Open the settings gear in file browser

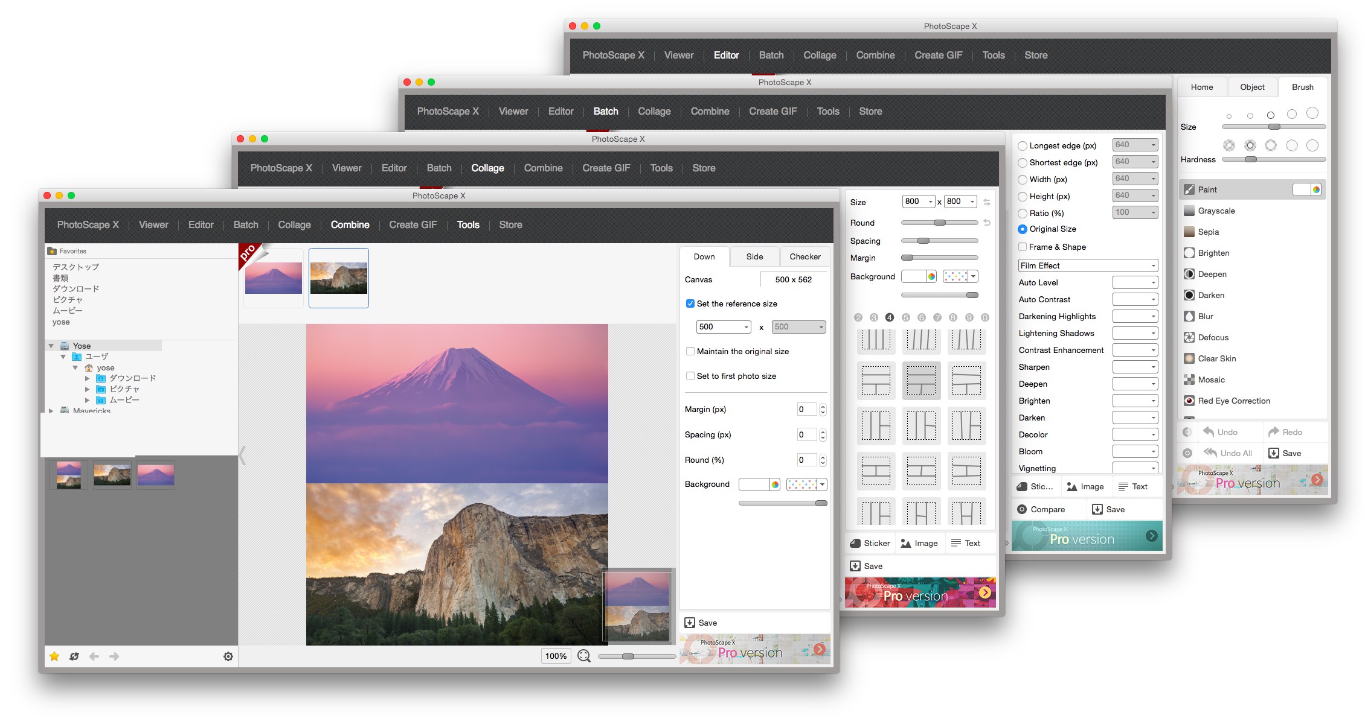pos(228,656)
